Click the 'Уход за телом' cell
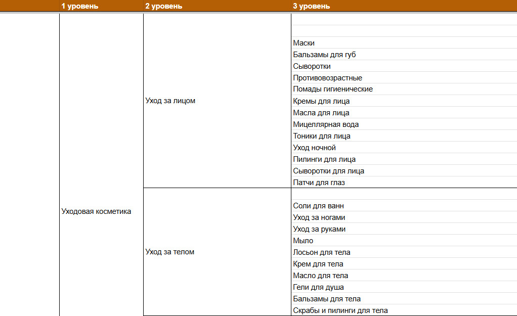The image size is (517, 316). [x=218, y=252]
